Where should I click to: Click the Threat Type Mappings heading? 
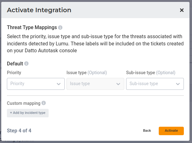coord(32,28)
